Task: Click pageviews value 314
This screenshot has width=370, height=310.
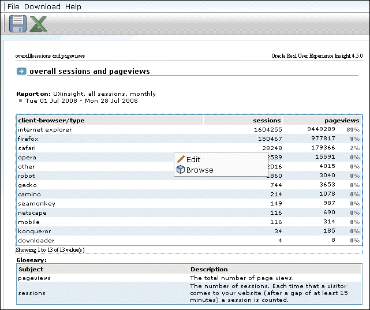Action: click(x=329, y=221)
